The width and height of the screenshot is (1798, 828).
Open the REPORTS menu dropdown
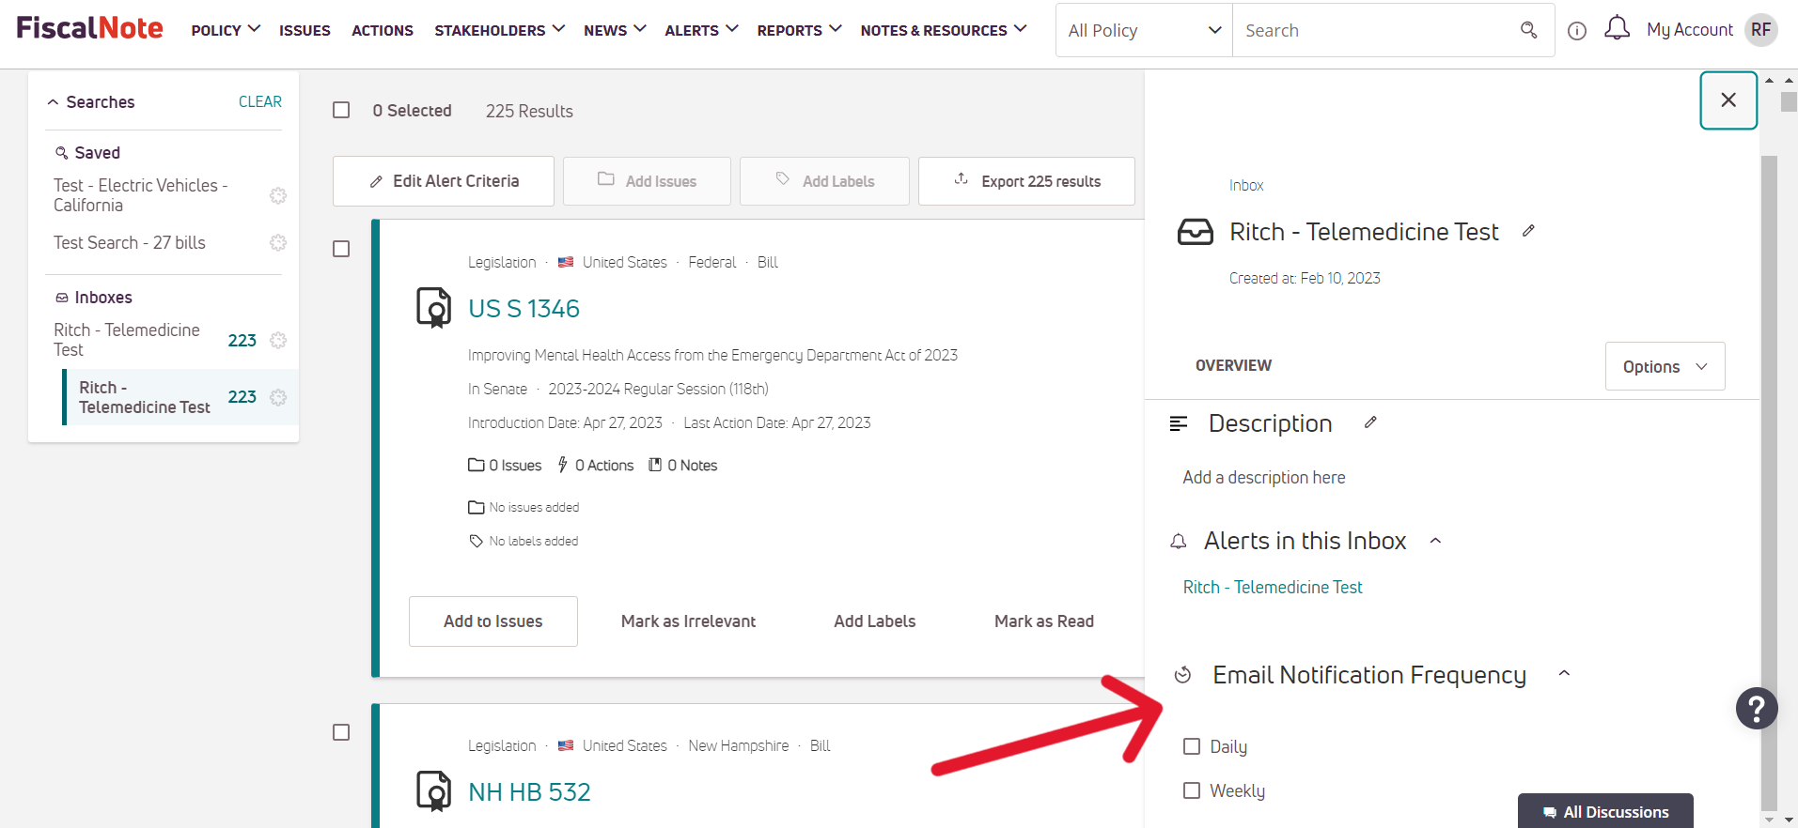[x=799, y=30]
